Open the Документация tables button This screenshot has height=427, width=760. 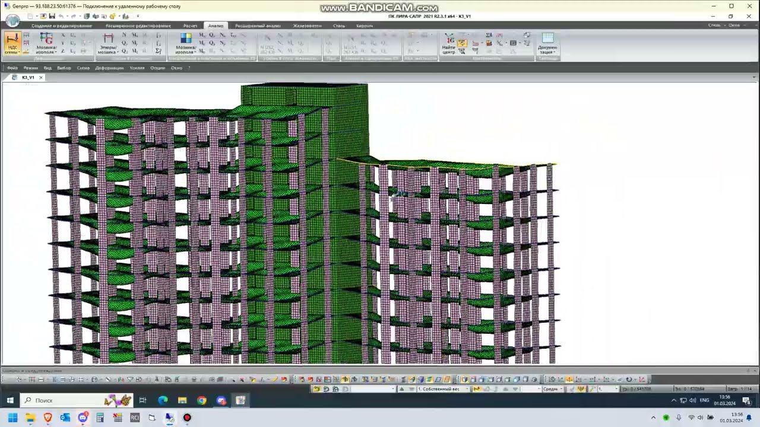[x=547, y=44]
